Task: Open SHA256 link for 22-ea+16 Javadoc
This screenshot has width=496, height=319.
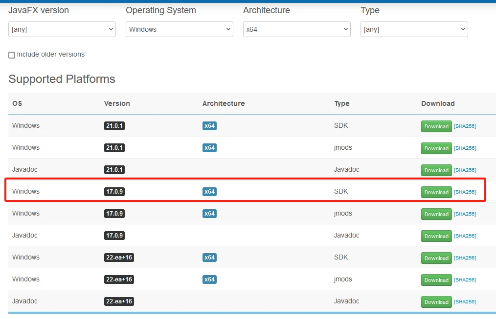Action: 465,301
